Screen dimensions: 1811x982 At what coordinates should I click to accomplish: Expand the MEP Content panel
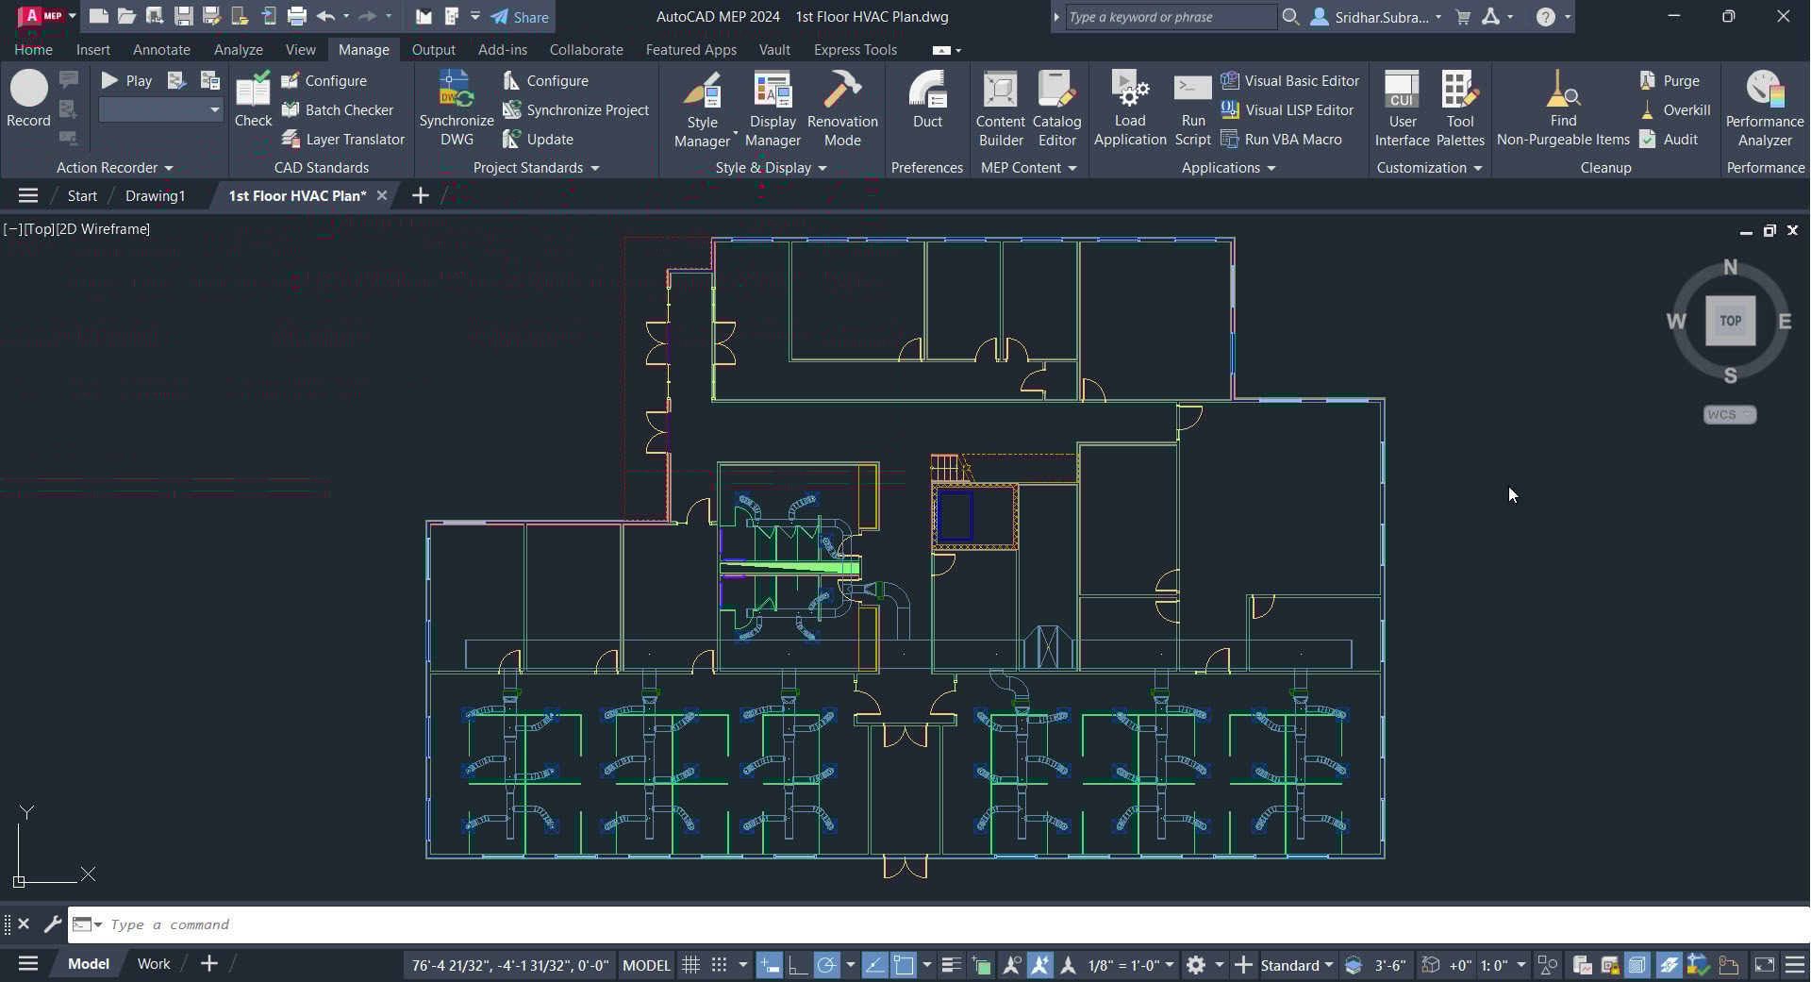click(1028, 168)
